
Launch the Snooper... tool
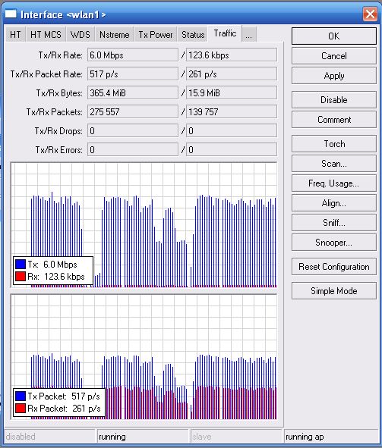[x=334, y=243]
